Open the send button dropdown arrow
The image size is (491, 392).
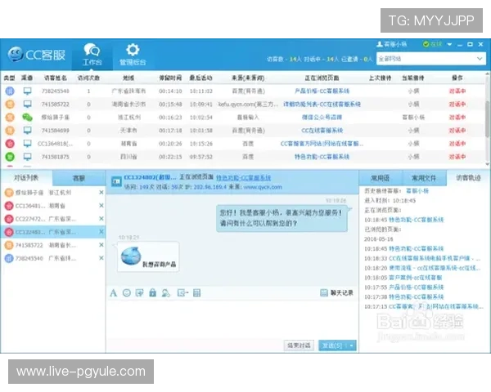(x=352, y=345)
